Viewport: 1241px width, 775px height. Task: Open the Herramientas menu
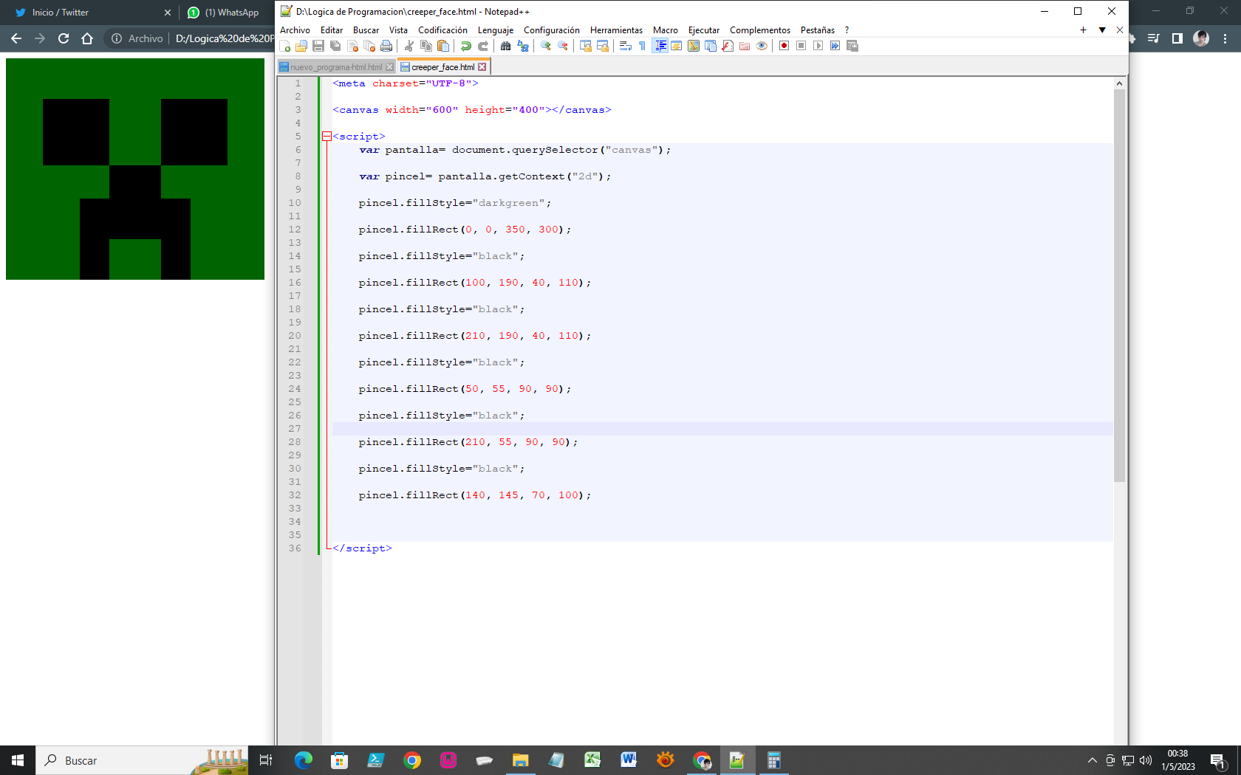[x=616, y=30]
